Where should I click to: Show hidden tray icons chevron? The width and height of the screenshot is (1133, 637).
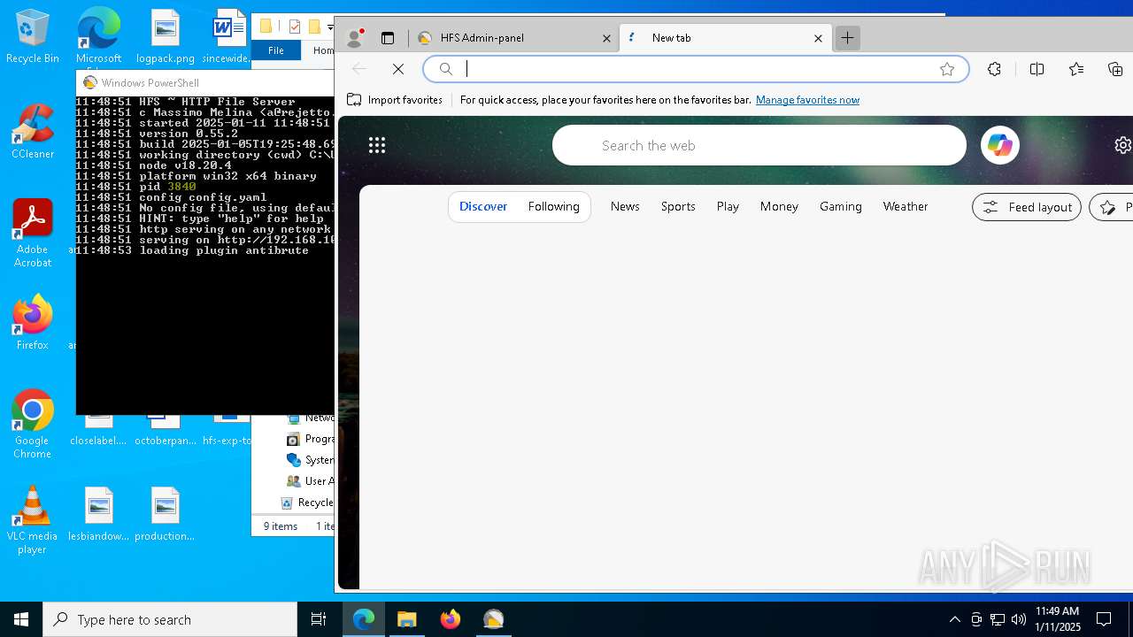954,619
